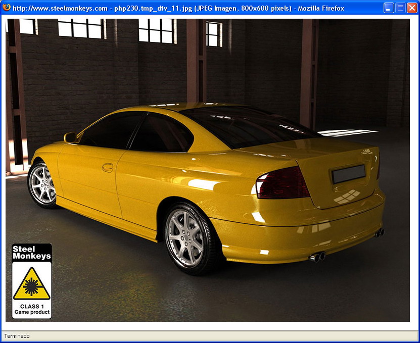
Task: Click the window title bar text
Action: (178, 8)
